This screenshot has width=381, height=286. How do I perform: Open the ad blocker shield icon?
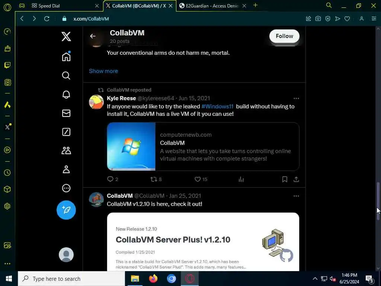(328, 19)
